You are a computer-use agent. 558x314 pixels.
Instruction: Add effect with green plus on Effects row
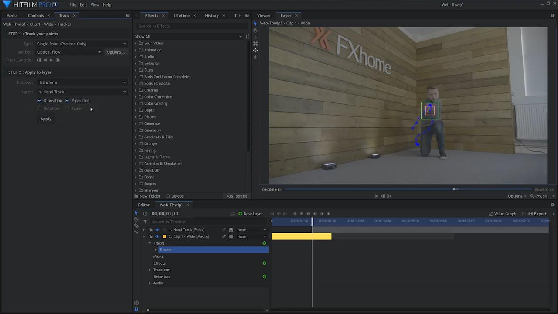[264, 263]
